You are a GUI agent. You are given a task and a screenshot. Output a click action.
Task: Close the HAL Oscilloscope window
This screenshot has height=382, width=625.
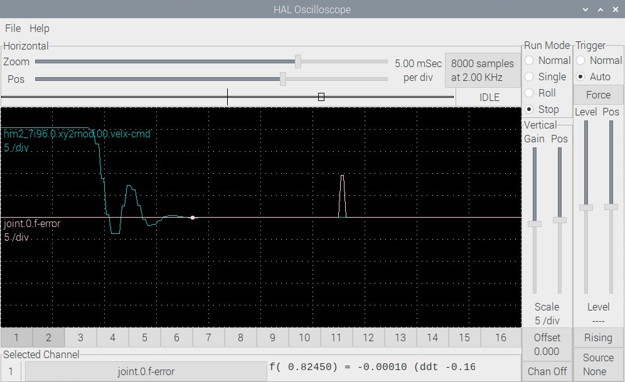[x=616, y=9]
